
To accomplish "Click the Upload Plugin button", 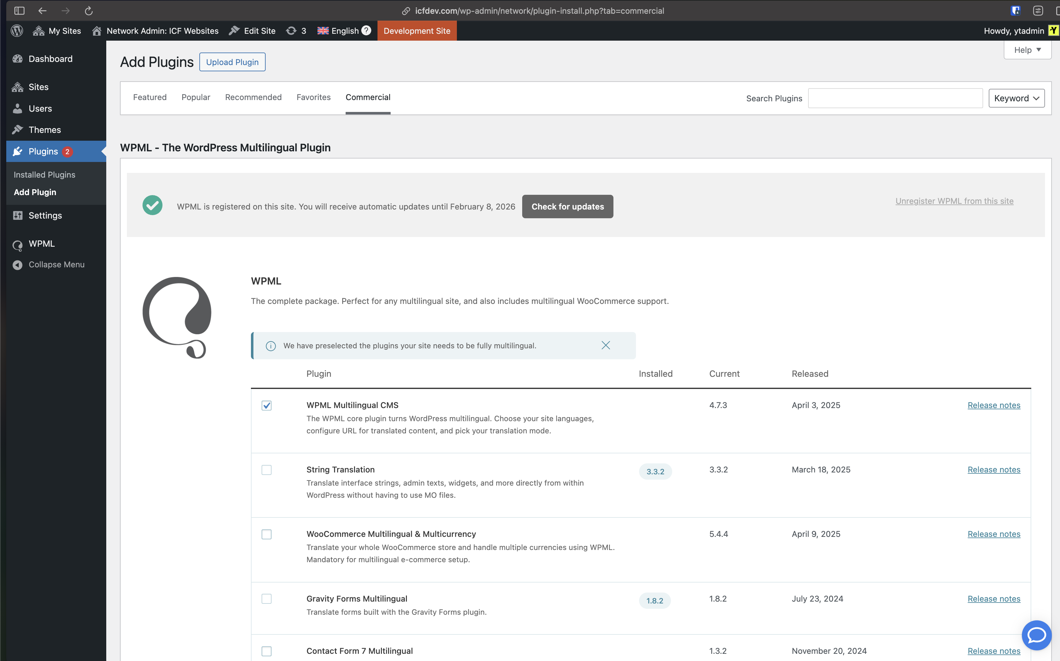I will point(232,62).
